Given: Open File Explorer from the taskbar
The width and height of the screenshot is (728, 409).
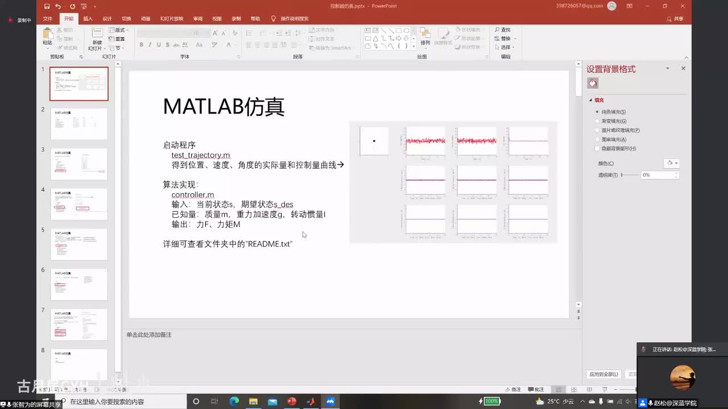Looking at the screenshot, I should [253, 402].
